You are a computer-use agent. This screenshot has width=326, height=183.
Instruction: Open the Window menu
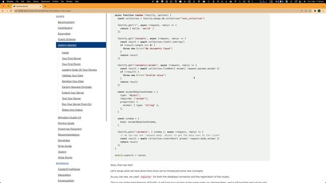[69, 2]
